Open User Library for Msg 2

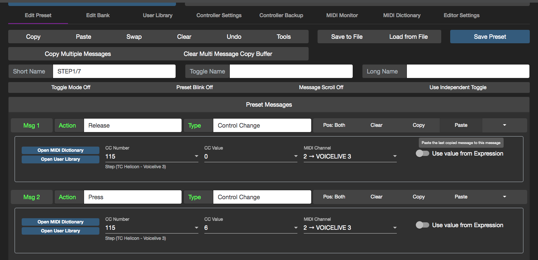pos(61,231)
